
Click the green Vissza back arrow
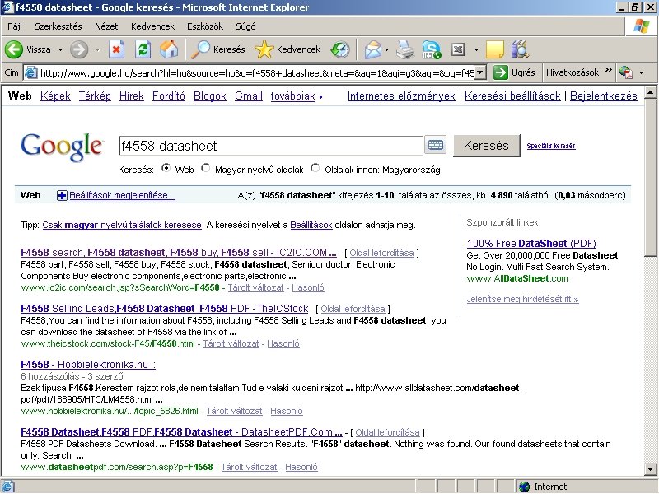point(14,49)
